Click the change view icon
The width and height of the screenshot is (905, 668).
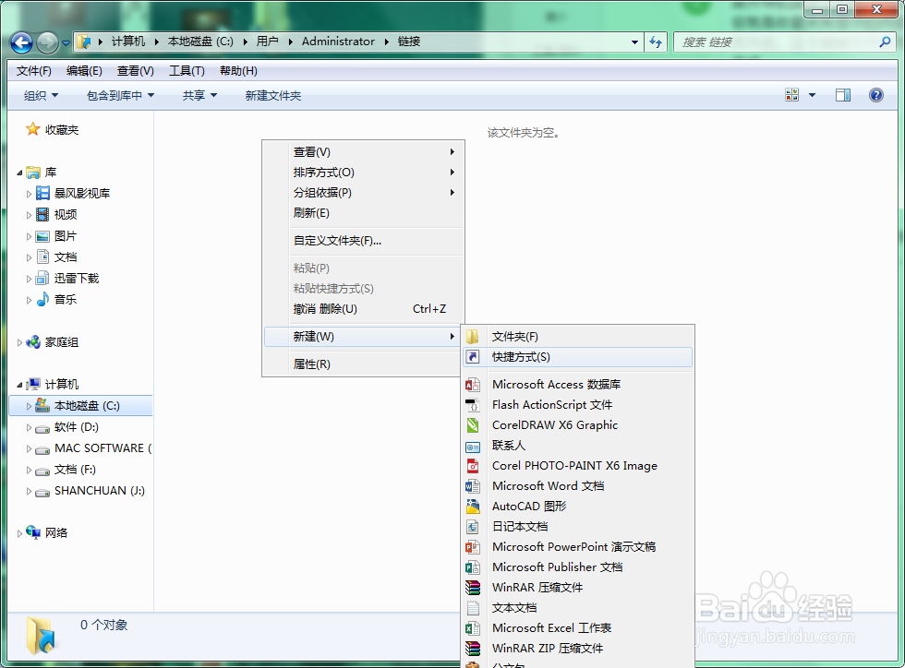pos(792,95)
